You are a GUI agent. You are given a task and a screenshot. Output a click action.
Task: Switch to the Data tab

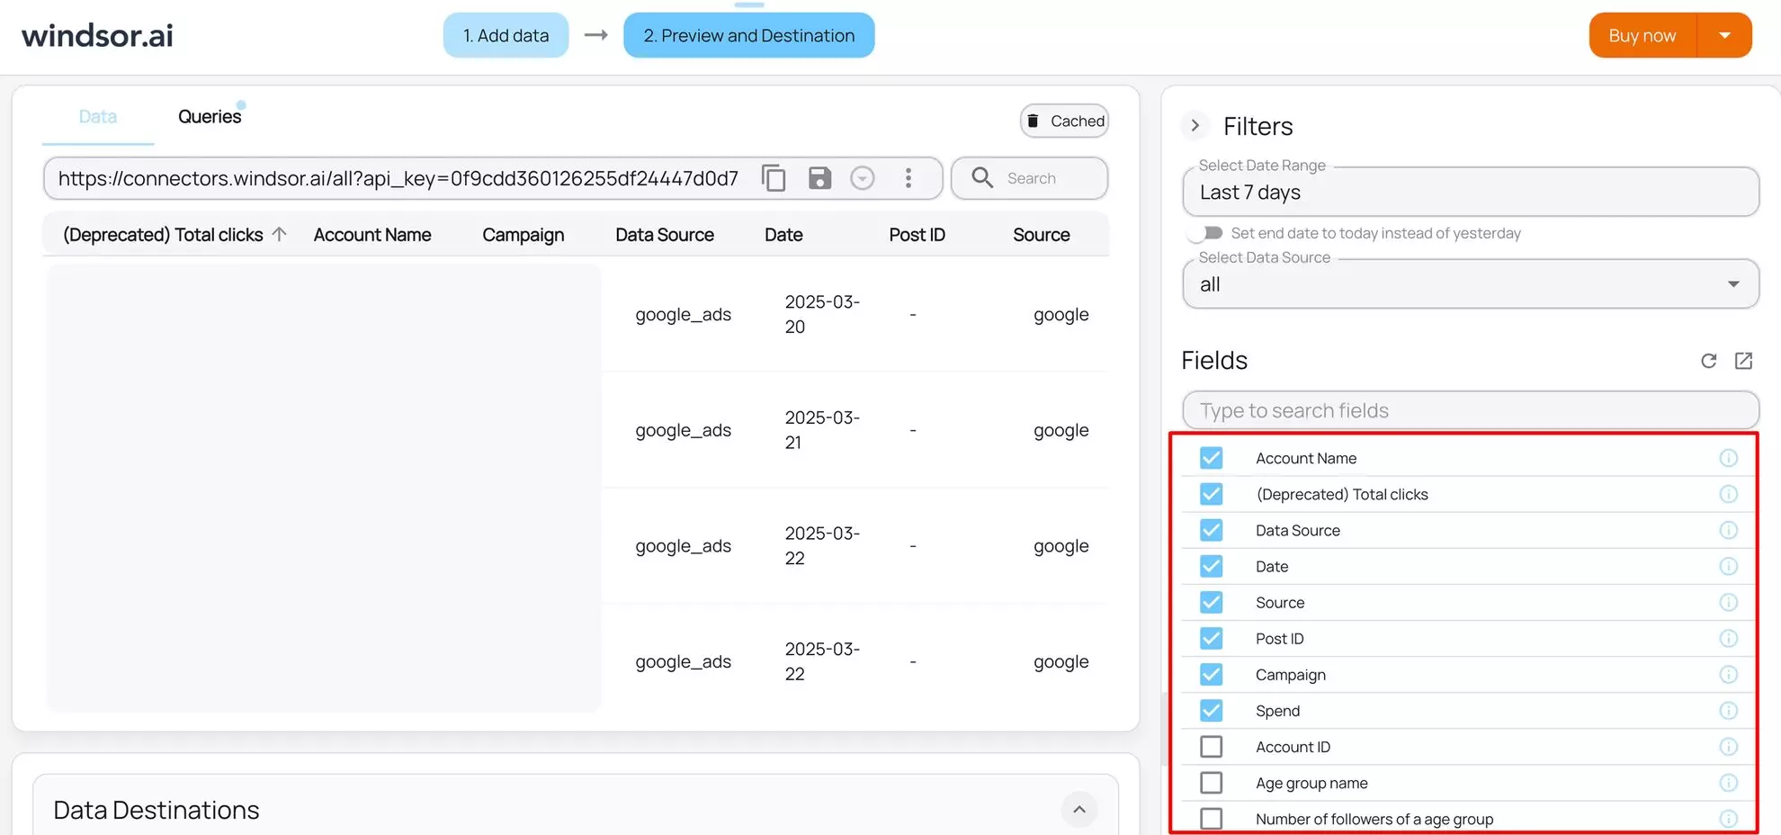coord(98,116)
